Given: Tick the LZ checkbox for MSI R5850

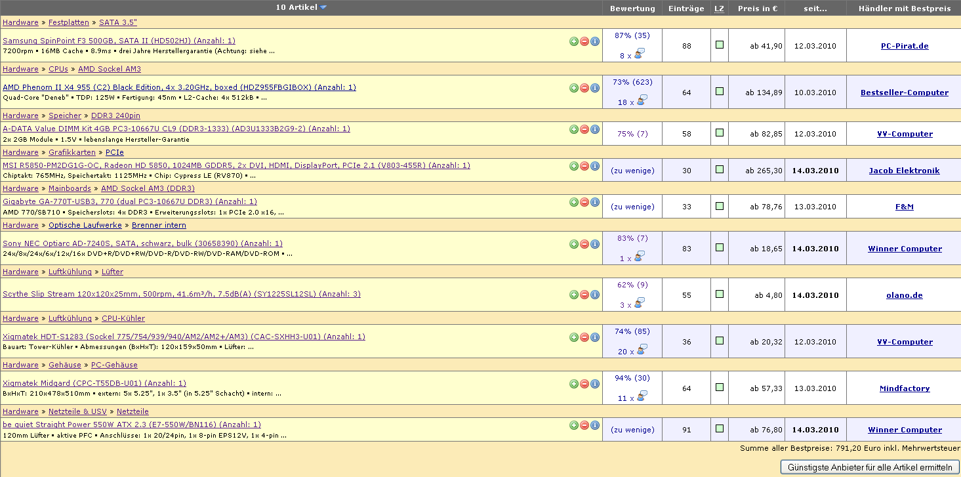Looking at the screenshot, I should click(720, 169).
